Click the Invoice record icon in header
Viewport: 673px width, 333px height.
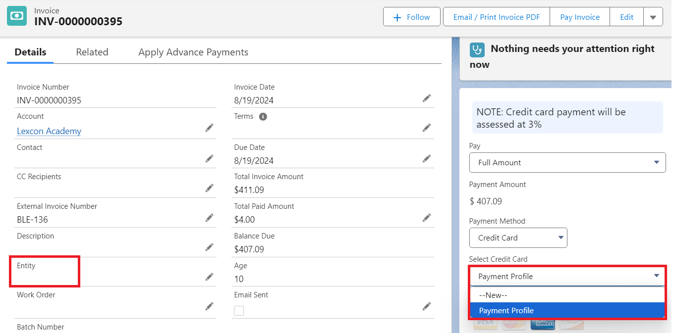point(17,16)
